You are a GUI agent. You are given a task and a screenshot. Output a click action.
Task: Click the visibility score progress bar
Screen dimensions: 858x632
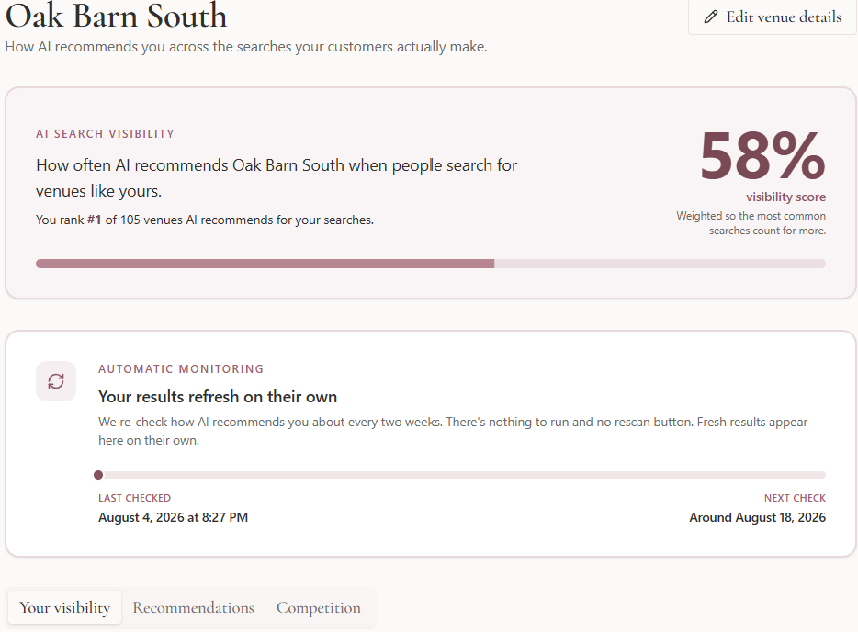coord(431,264)
